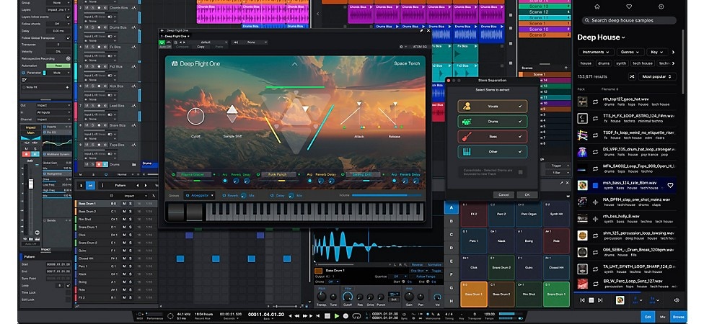The height and width of the screenshot is (324, 704).
Task: Select pad bank A
Action: point(452,207)
